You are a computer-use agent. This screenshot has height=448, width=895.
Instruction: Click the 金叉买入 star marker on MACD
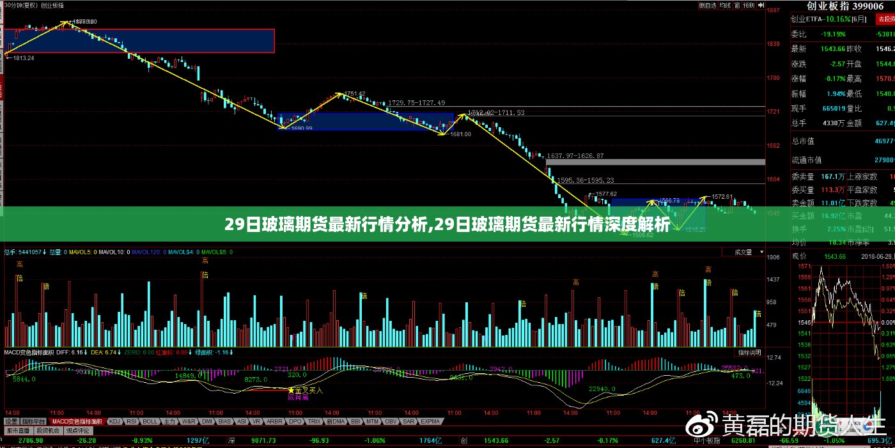click(292, 390)
